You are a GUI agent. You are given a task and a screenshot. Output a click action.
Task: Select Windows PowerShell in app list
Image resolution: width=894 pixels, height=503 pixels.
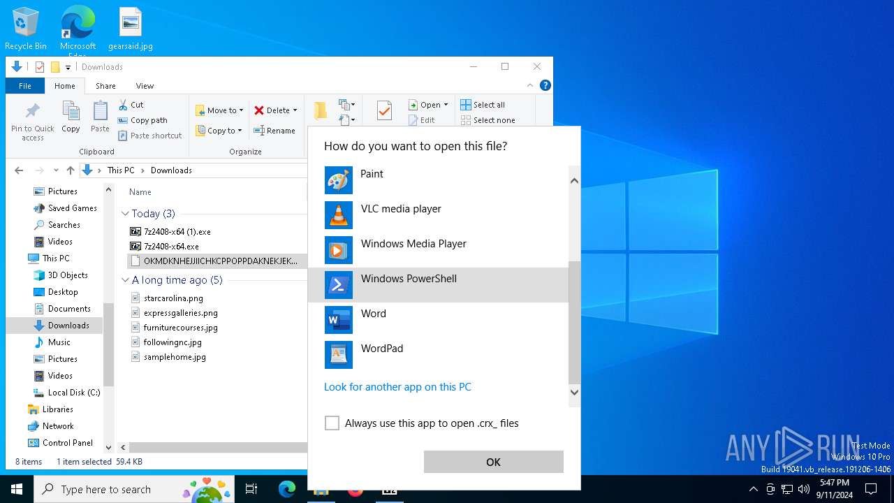(x=439, y=285)
